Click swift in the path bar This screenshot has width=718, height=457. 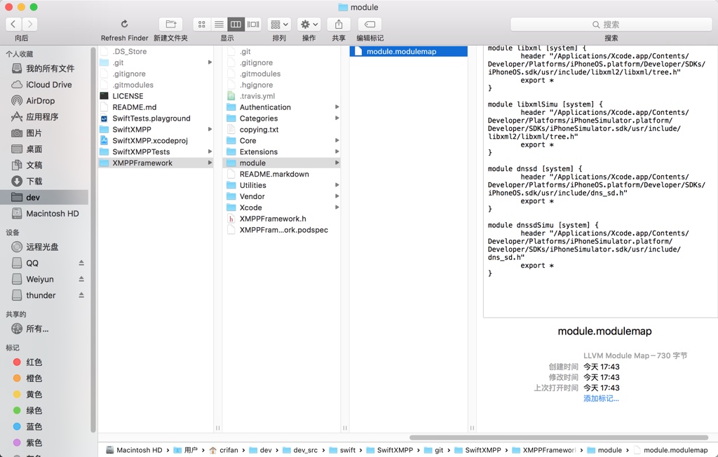click(342, 450)
